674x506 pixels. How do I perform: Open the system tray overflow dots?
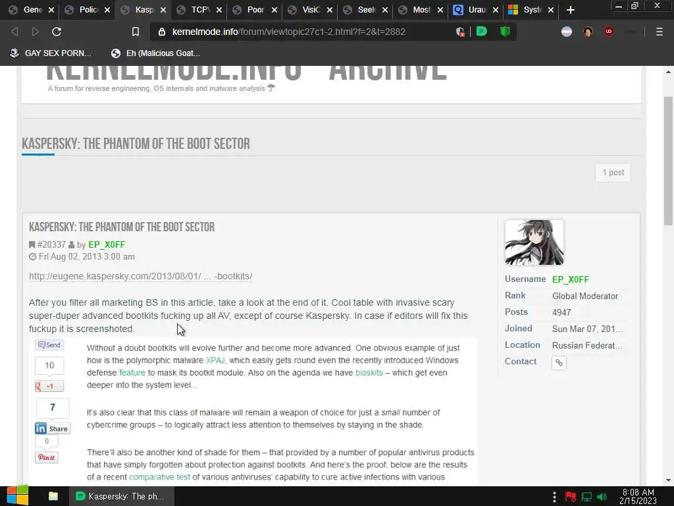(554, 497)
